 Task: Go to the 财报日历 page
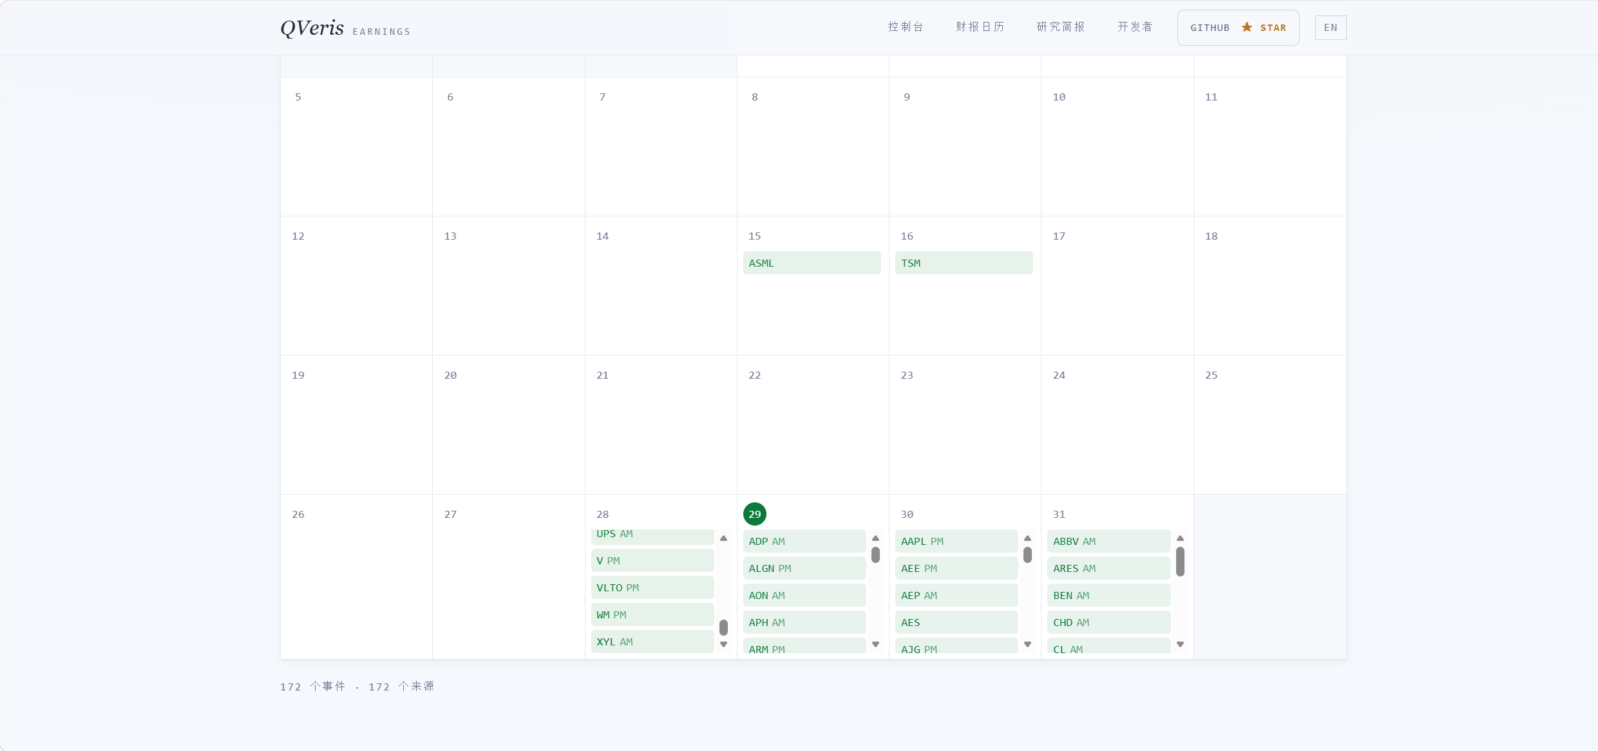pyautogui.click(x=980, y=27)
